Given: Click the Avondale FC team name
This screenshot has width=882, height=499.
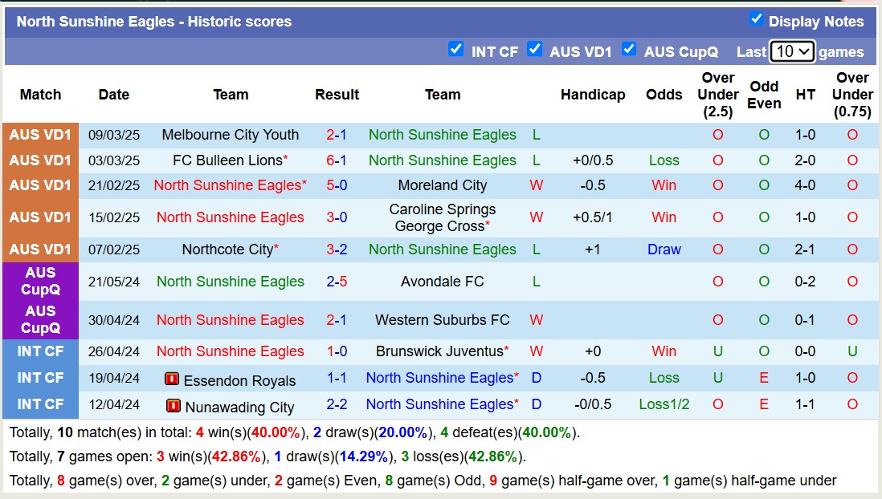Looking at the screenshot, I should [x=442, y=282].
